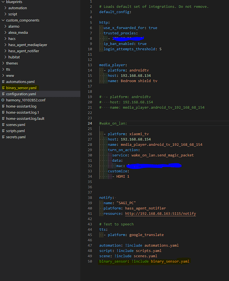Click the file icon next to automations.yaml
The width and height of the screenshot is (229, 281).
point(3,82)
